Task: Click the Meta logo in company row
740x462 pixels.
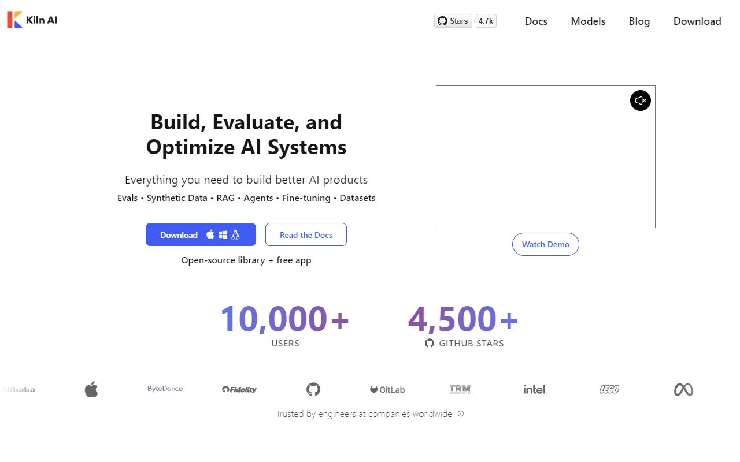Action: [683, 390]
